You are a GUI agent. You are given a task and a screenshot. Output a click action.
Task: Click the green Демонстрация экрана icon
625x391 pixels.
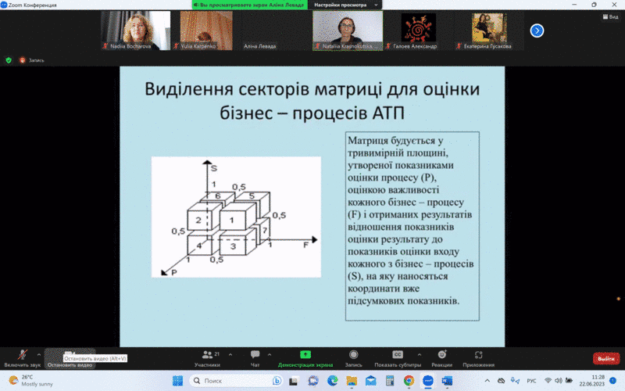[x=305, y=354]
